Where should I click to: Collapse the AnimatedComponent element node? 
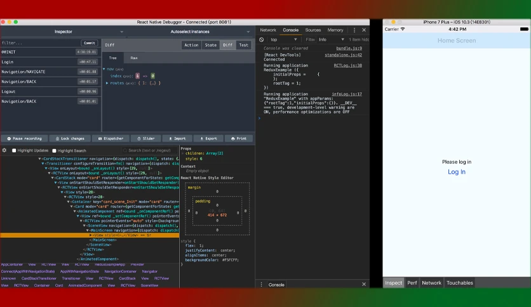coord(74,211)
